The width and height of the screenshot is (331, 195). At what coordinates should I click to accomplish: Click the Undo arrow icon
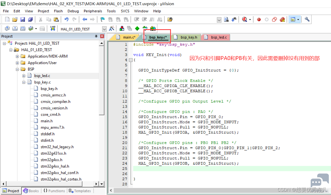[66, 19]
